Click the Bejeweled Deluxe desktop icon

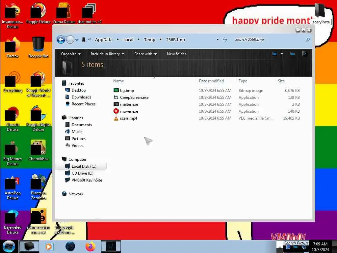click(x=13, y=222)
